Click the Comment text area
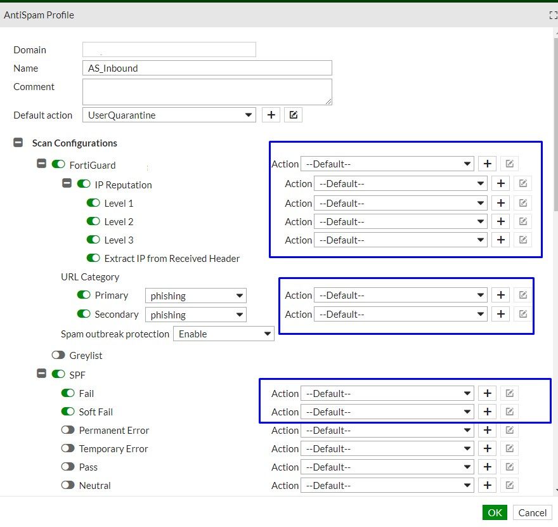This screenshot has width=558, height=527. [207, 91]
